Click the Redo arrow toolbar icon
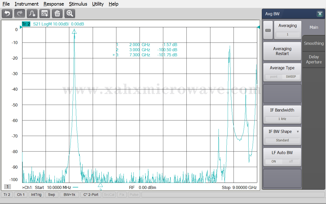The image size is (326, 204). (20, 13)
